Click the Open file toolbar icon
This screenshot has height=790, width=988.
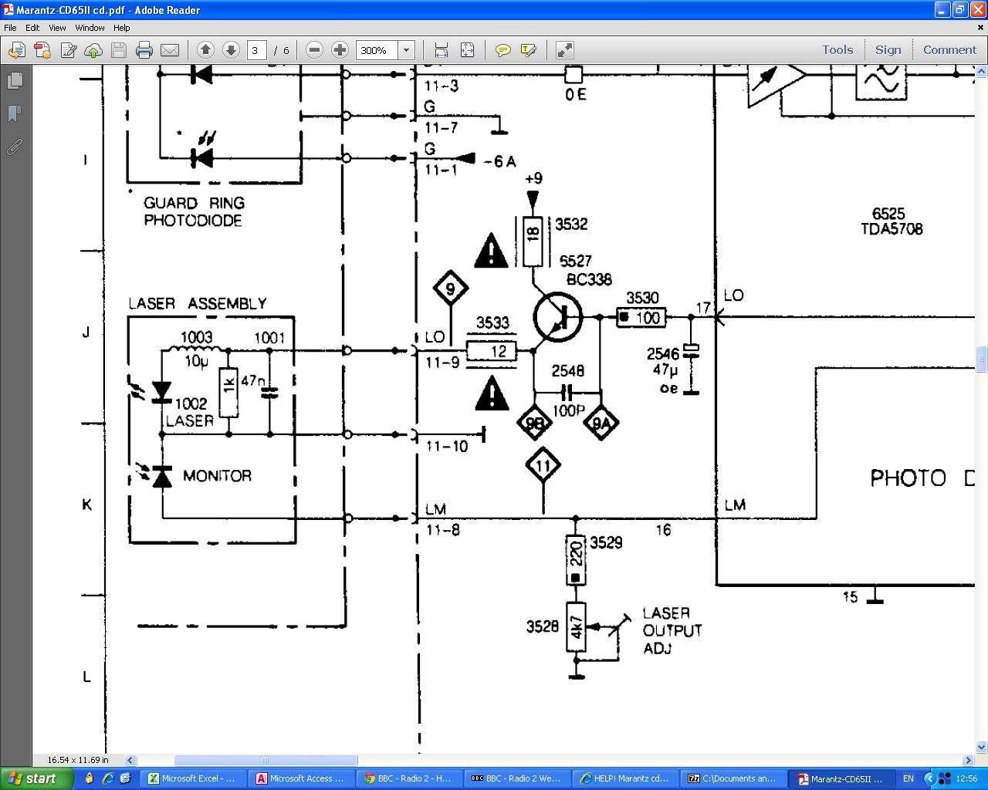tap(16, 50)
